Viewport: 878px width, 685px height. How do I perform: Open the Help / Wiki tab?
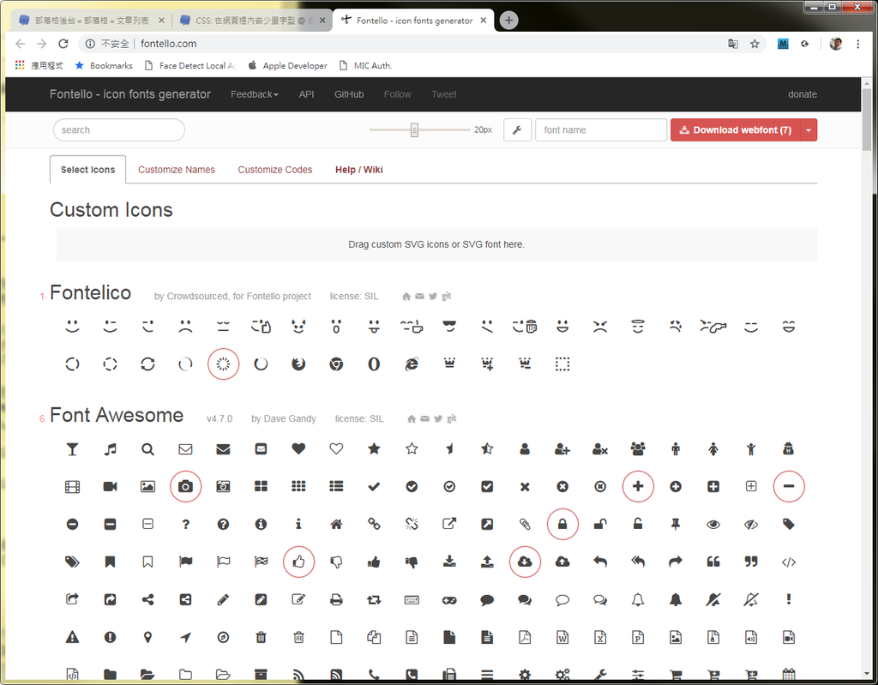tap(359, 170)
